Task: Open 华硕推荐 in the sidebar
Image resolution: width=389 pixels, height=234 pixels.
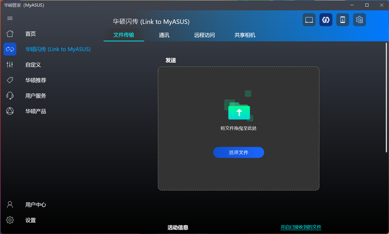Action: (x=36, y=80)
